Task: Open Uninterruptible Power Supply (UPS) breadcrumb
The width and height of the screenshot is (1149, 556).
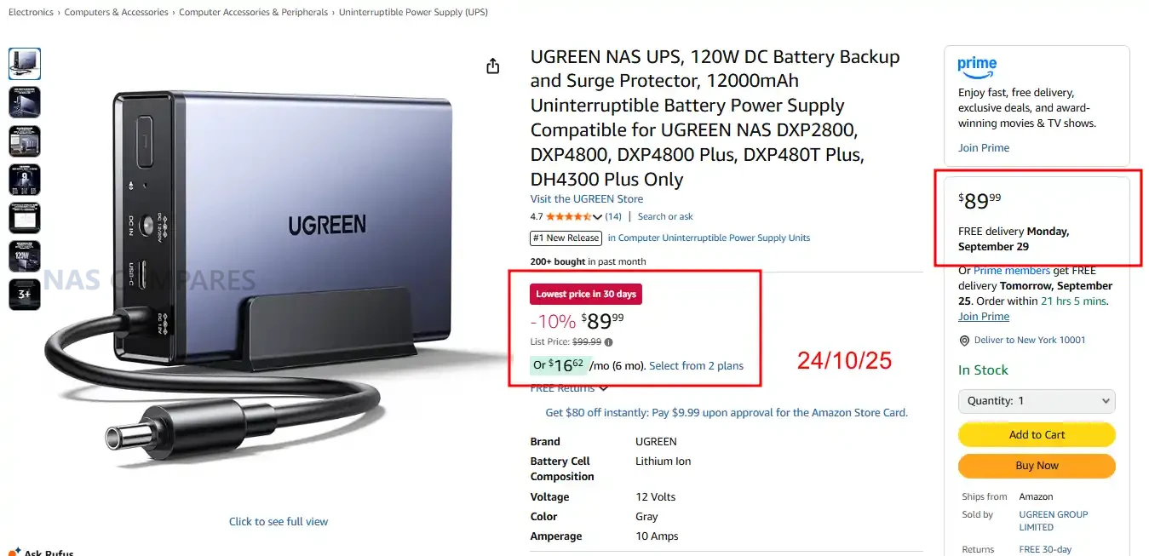Action: click(413, 13)
